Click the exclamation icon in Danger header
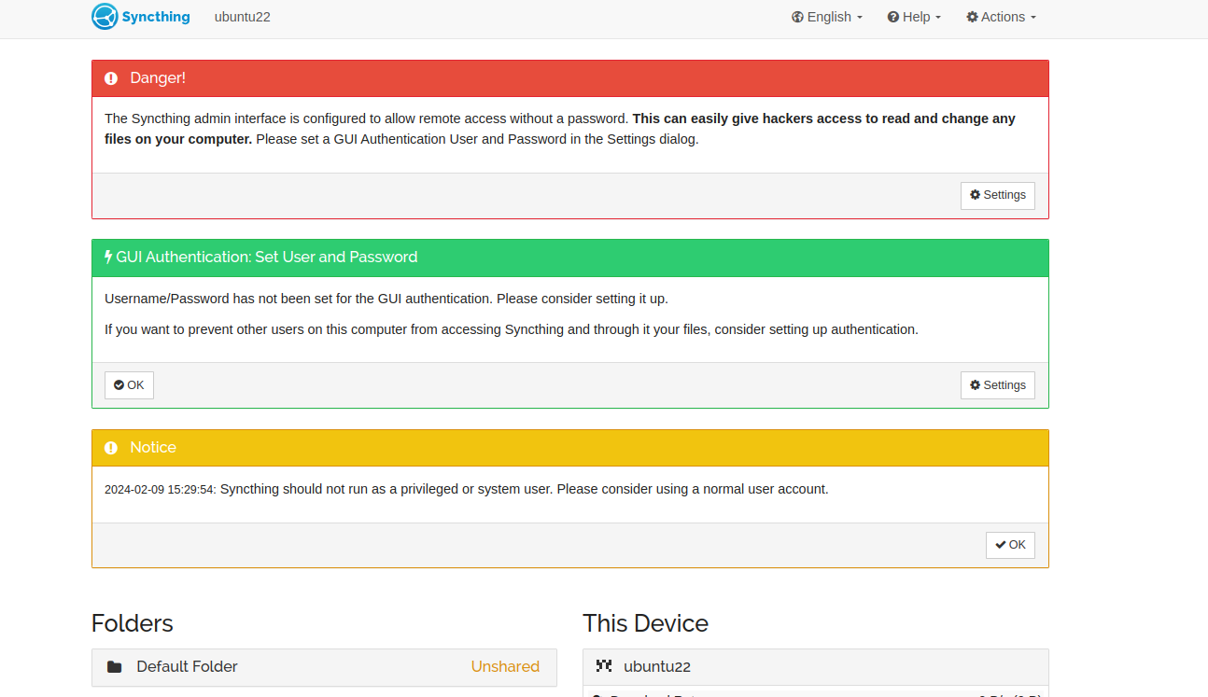 click(111, 78)
